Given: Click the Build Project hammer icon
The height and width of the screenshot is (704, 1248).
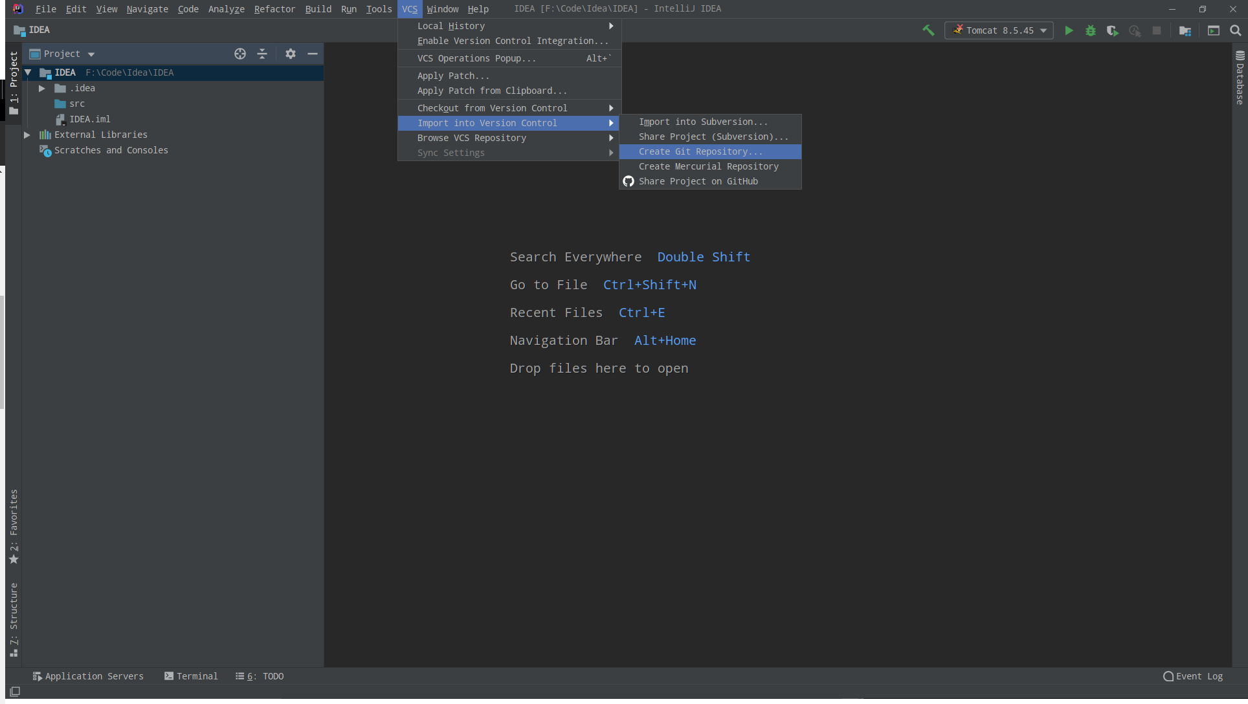Looking at the screenshot, I should pyautogui.click(x=928, y=30).
